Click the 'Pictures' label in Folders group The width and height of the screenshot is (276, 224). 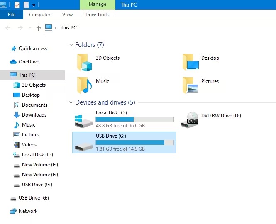tap(210, 81)
